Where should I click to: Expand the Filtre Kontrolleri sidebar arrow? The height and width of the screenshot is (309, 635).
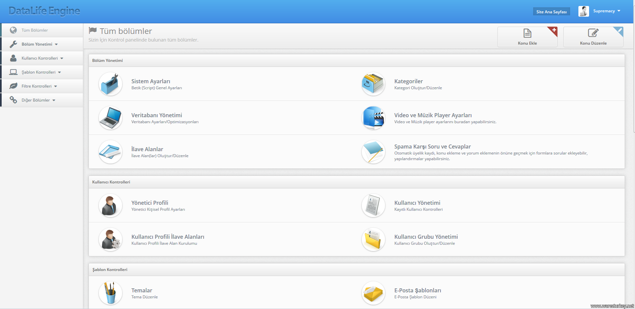coord(56,86)
